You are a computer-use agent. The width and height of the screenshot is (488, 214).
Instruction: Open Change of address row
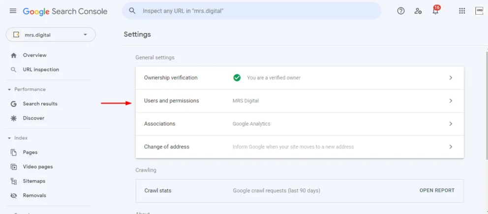coord(300,147)
